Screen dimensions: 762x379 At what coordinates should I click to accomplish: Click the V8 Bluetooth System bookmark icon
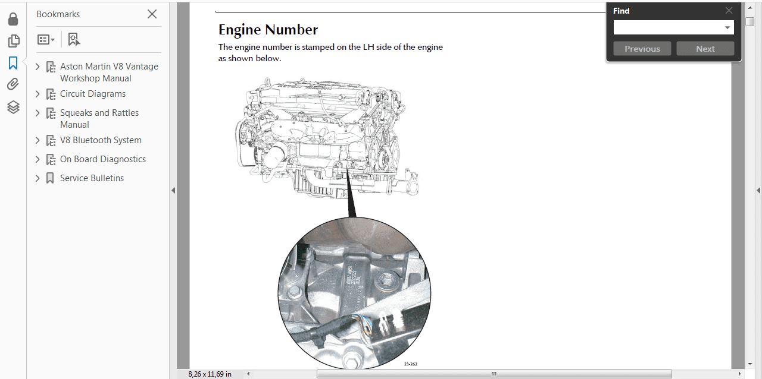click(x=51, y=141)
